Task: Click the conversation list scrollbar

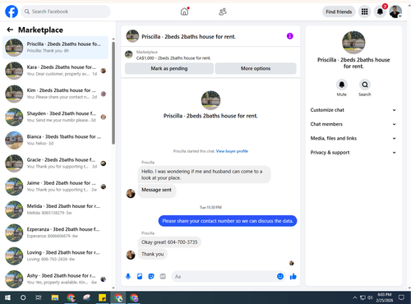Action: pos(113,93)
